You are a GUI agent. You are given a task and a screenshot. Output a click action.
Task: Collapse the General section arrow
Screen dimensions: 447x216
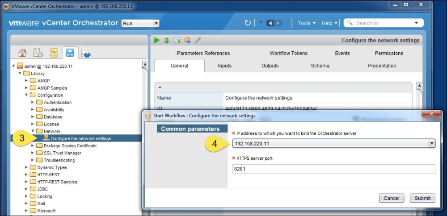pyautogui.click(x=160, y=87)
